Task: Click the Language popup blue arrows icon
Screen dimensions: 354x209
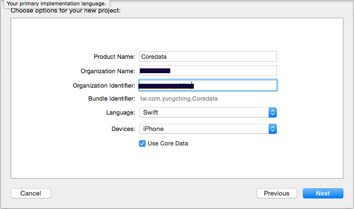Action: [272, 113]
